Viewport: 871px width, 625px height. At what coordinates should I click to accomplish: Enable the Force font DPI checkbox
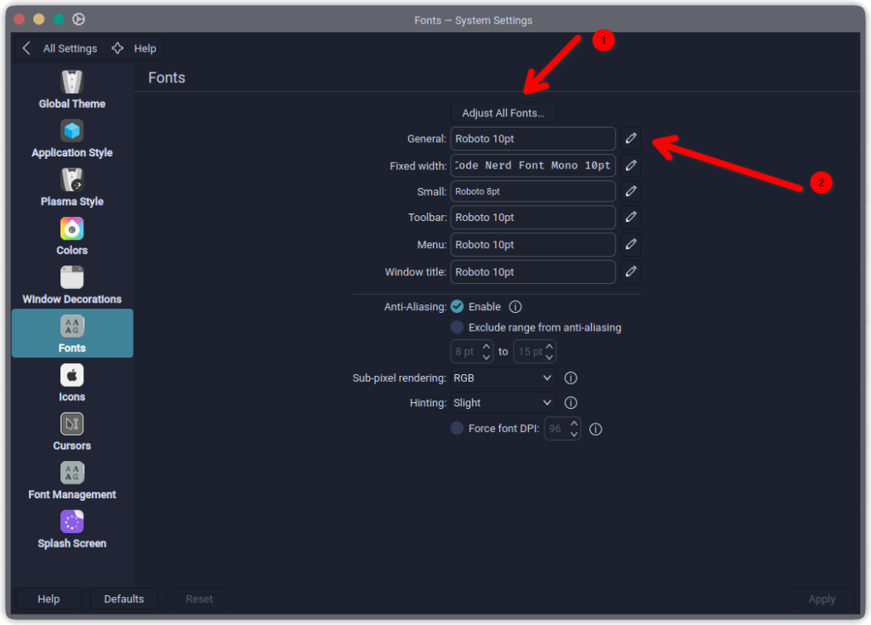tap(457, 429)
